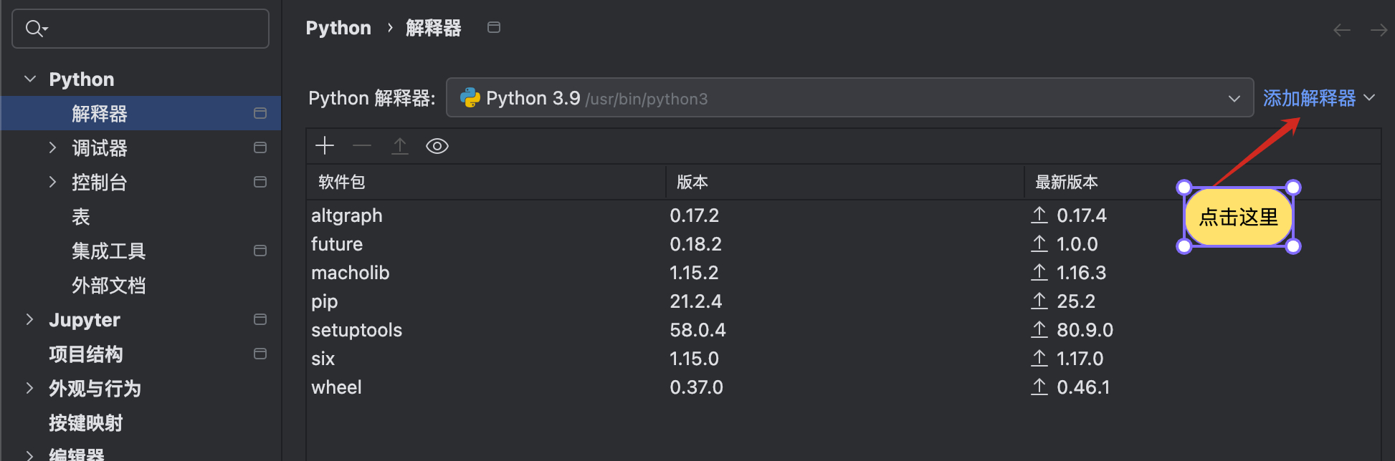Screen dimensions: 1395x461
Task: Select the pip package row
Action: coord(844,301)
